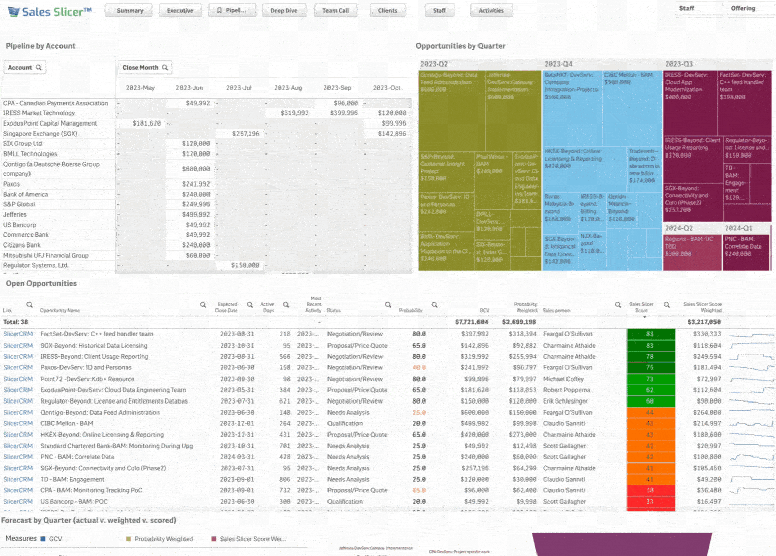Viewport: 776px width, 556px height.
Task: Select the IRESS Market Technology account row
Action: pyautogui.click(x=58, y=113)
